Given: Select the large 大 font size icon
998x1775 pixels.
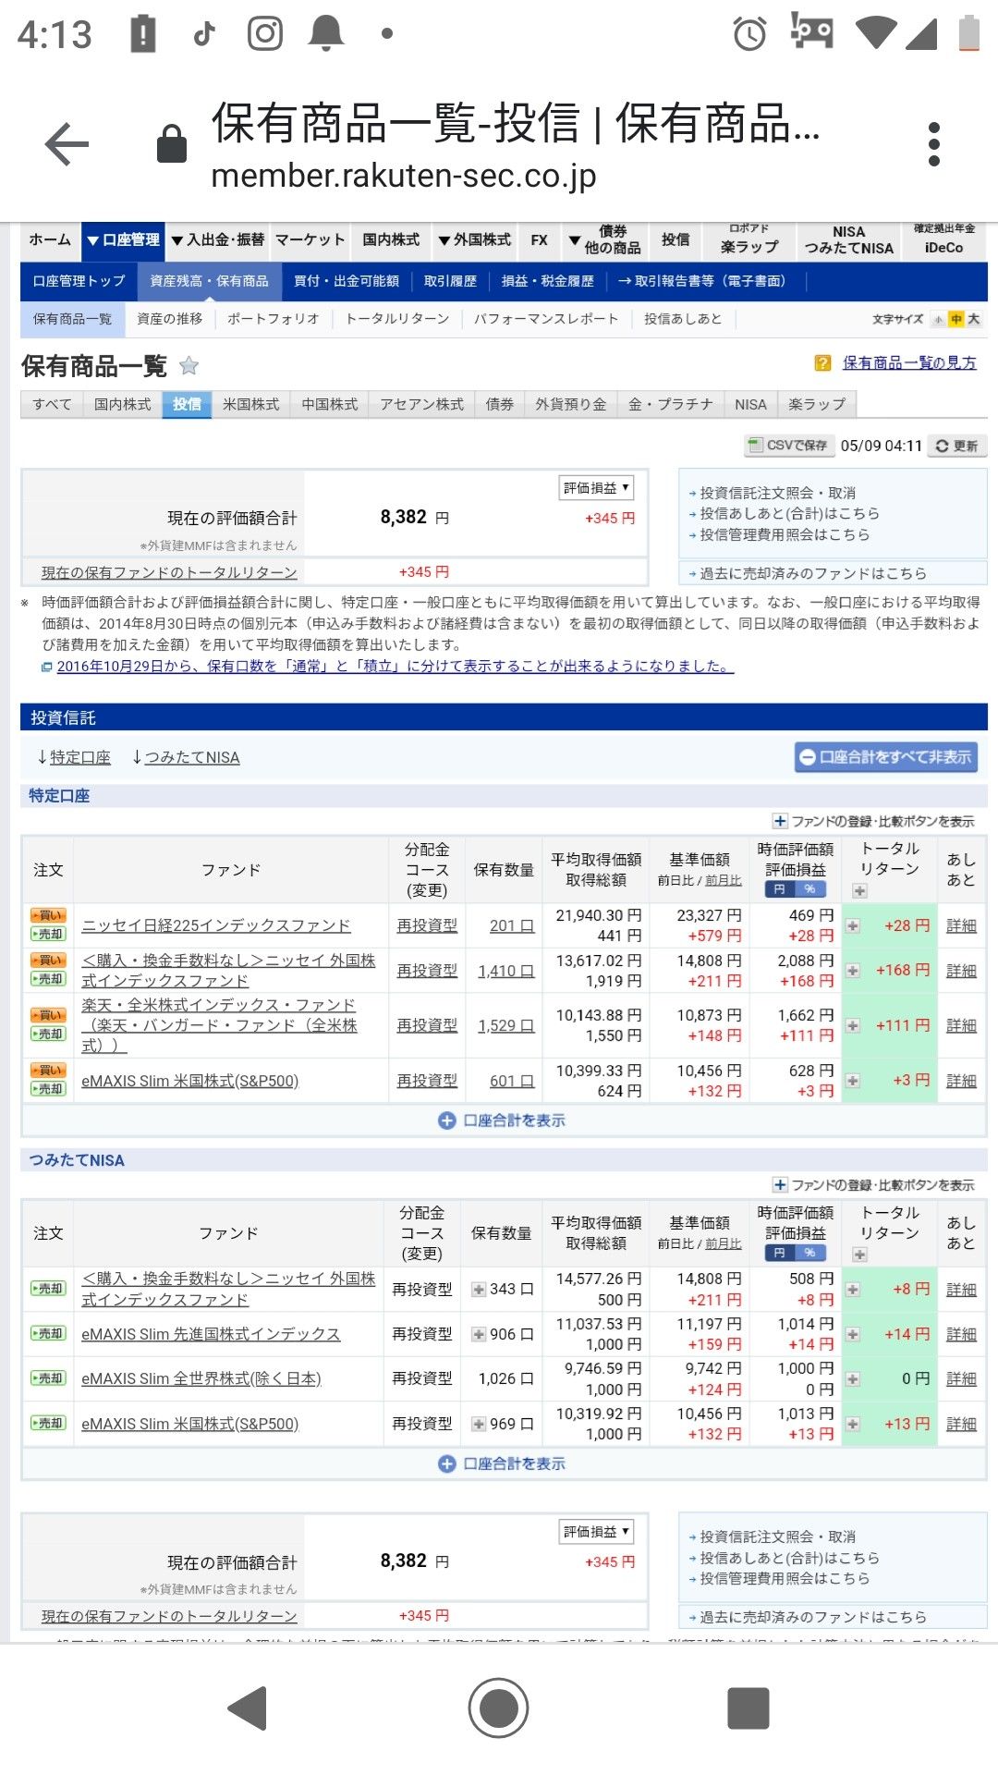Looking at the screenshot, I should pos(974,319).
